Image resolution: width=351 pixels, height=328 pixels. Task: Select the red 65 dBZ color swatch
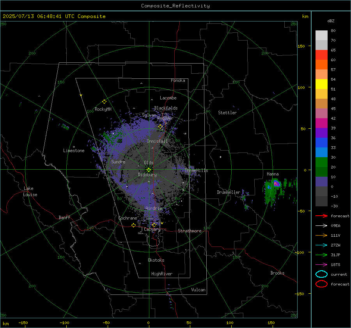[321, 55]
